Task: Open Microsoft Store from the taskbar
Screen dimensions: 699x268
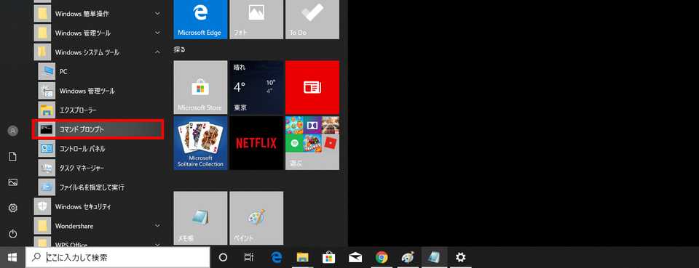Action: (328, 257)
